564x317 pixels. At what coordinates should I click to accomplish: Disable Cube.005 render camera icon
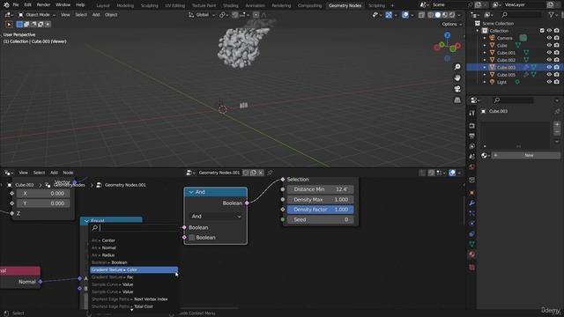coord(556,74)
